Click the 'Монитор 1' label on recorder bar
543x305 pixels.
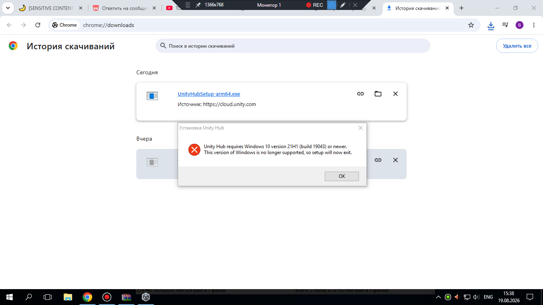point(269,5)
